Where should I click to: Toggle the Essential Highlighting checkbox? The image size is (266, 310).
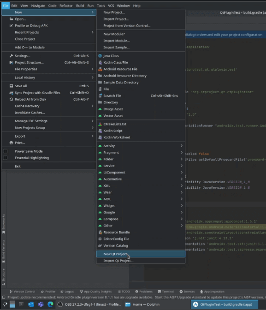click(6, 158)
